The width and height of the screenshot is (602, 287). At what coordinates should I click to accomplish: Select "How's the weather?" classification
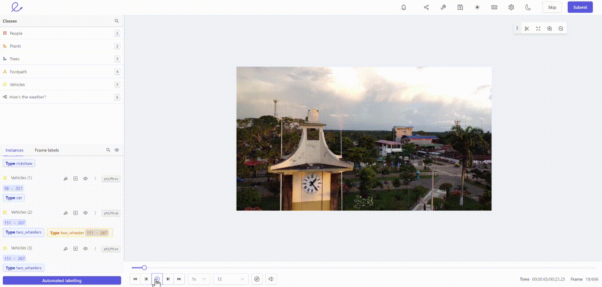coord(62,97)
